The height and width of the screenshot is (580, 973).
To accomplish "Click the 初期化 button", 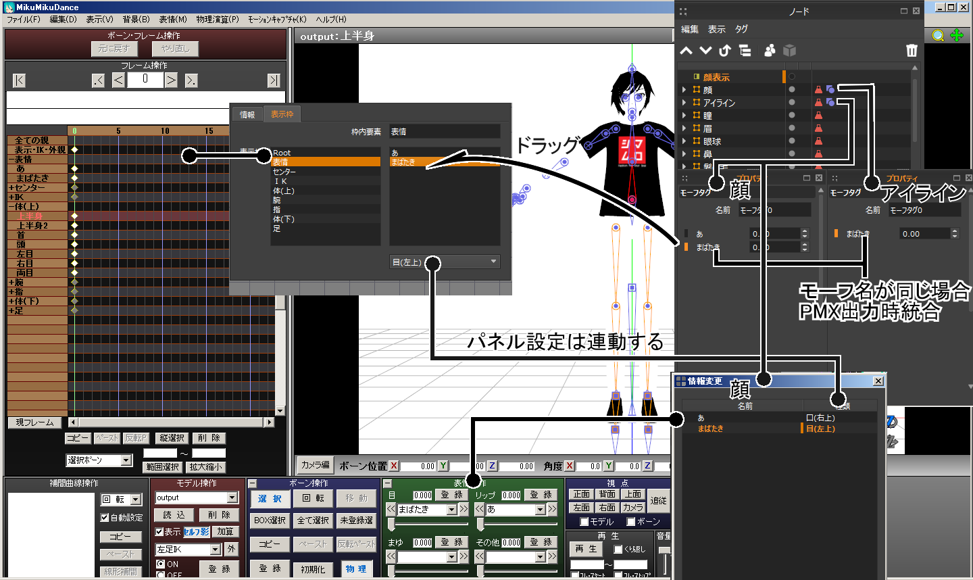I will (313, 569).
